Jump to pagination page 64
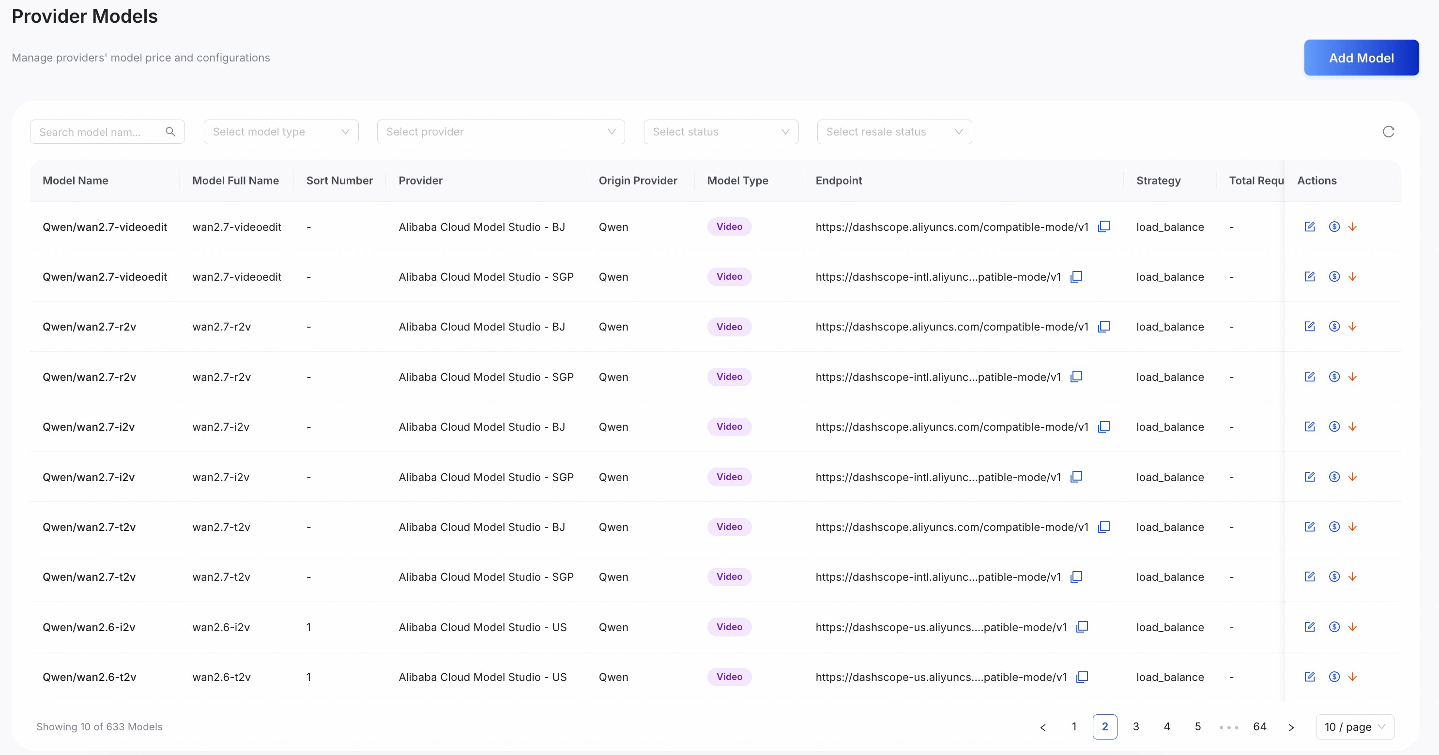Image resolution: width=1439 pixels, height=755 pixels. click(x=1260, y=727)
